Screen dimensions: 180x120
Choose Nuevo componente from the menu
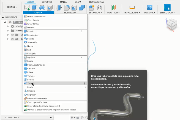point(55,17)
